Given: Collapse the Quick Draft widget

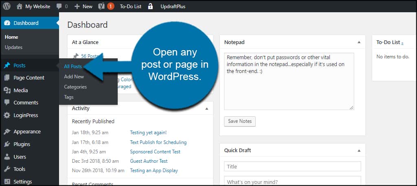Looking at the screenshot, I should 359,150.
